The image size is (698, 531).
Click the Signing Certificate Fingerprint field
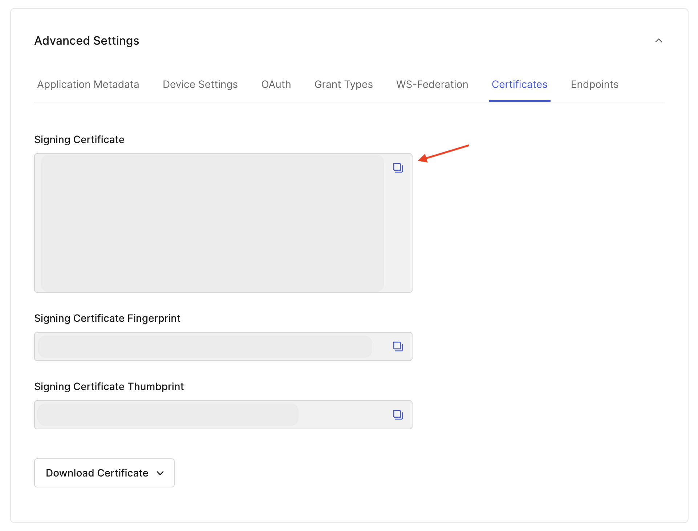click(205, 346)
